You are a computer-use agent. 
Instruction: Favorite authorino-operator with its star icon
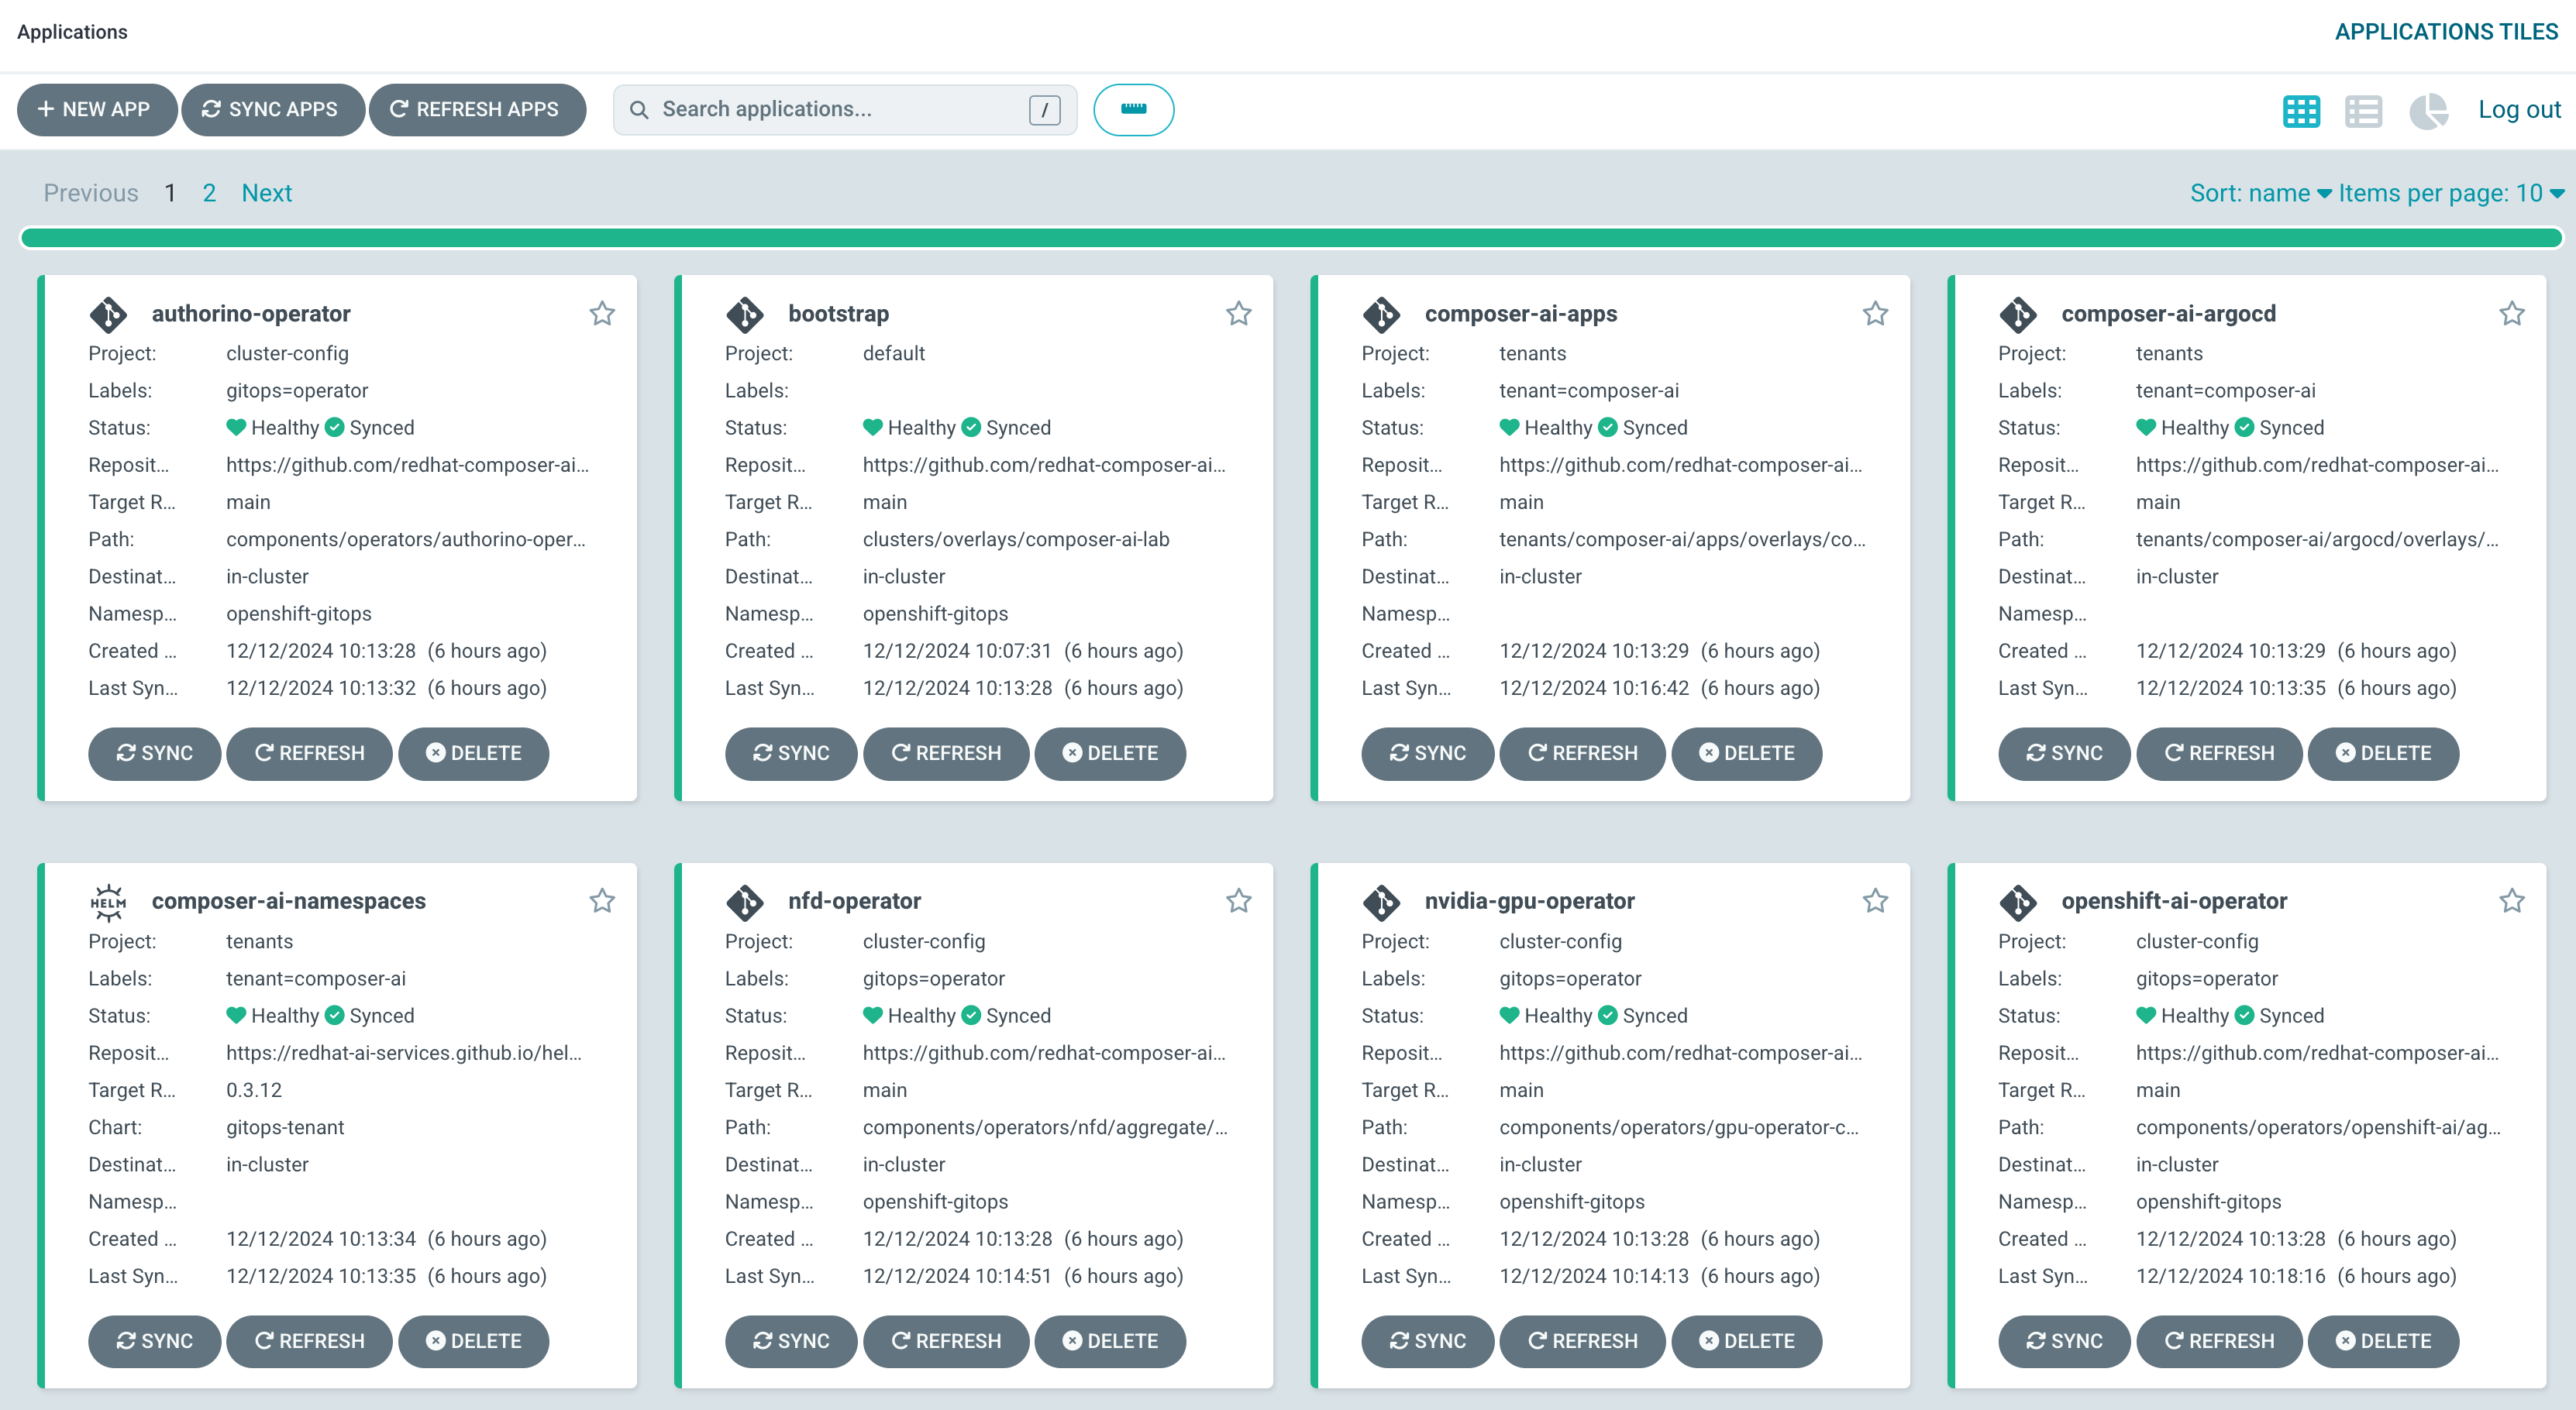tap(602, 314)
